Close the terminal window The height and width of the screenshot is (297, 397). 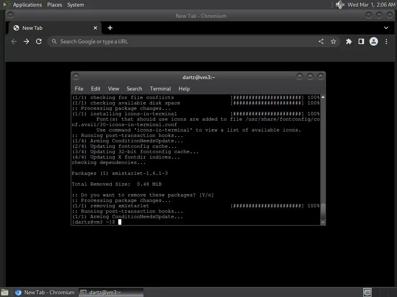pos(321,76)
